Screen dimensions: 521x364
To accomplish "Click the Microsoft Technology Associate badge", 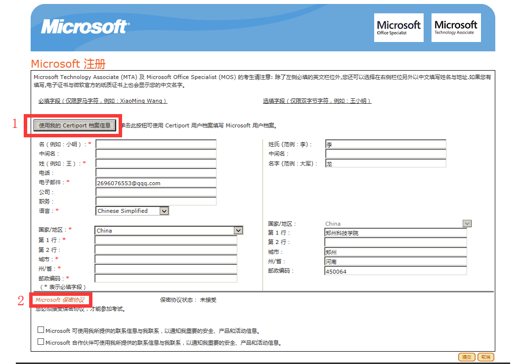I will (456, 28).
